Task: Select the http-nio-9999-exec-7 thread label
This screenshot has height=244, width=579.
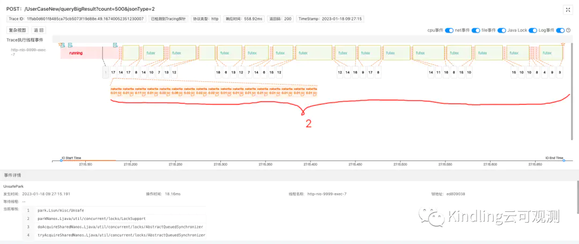Action: click(x=28, y=52)
